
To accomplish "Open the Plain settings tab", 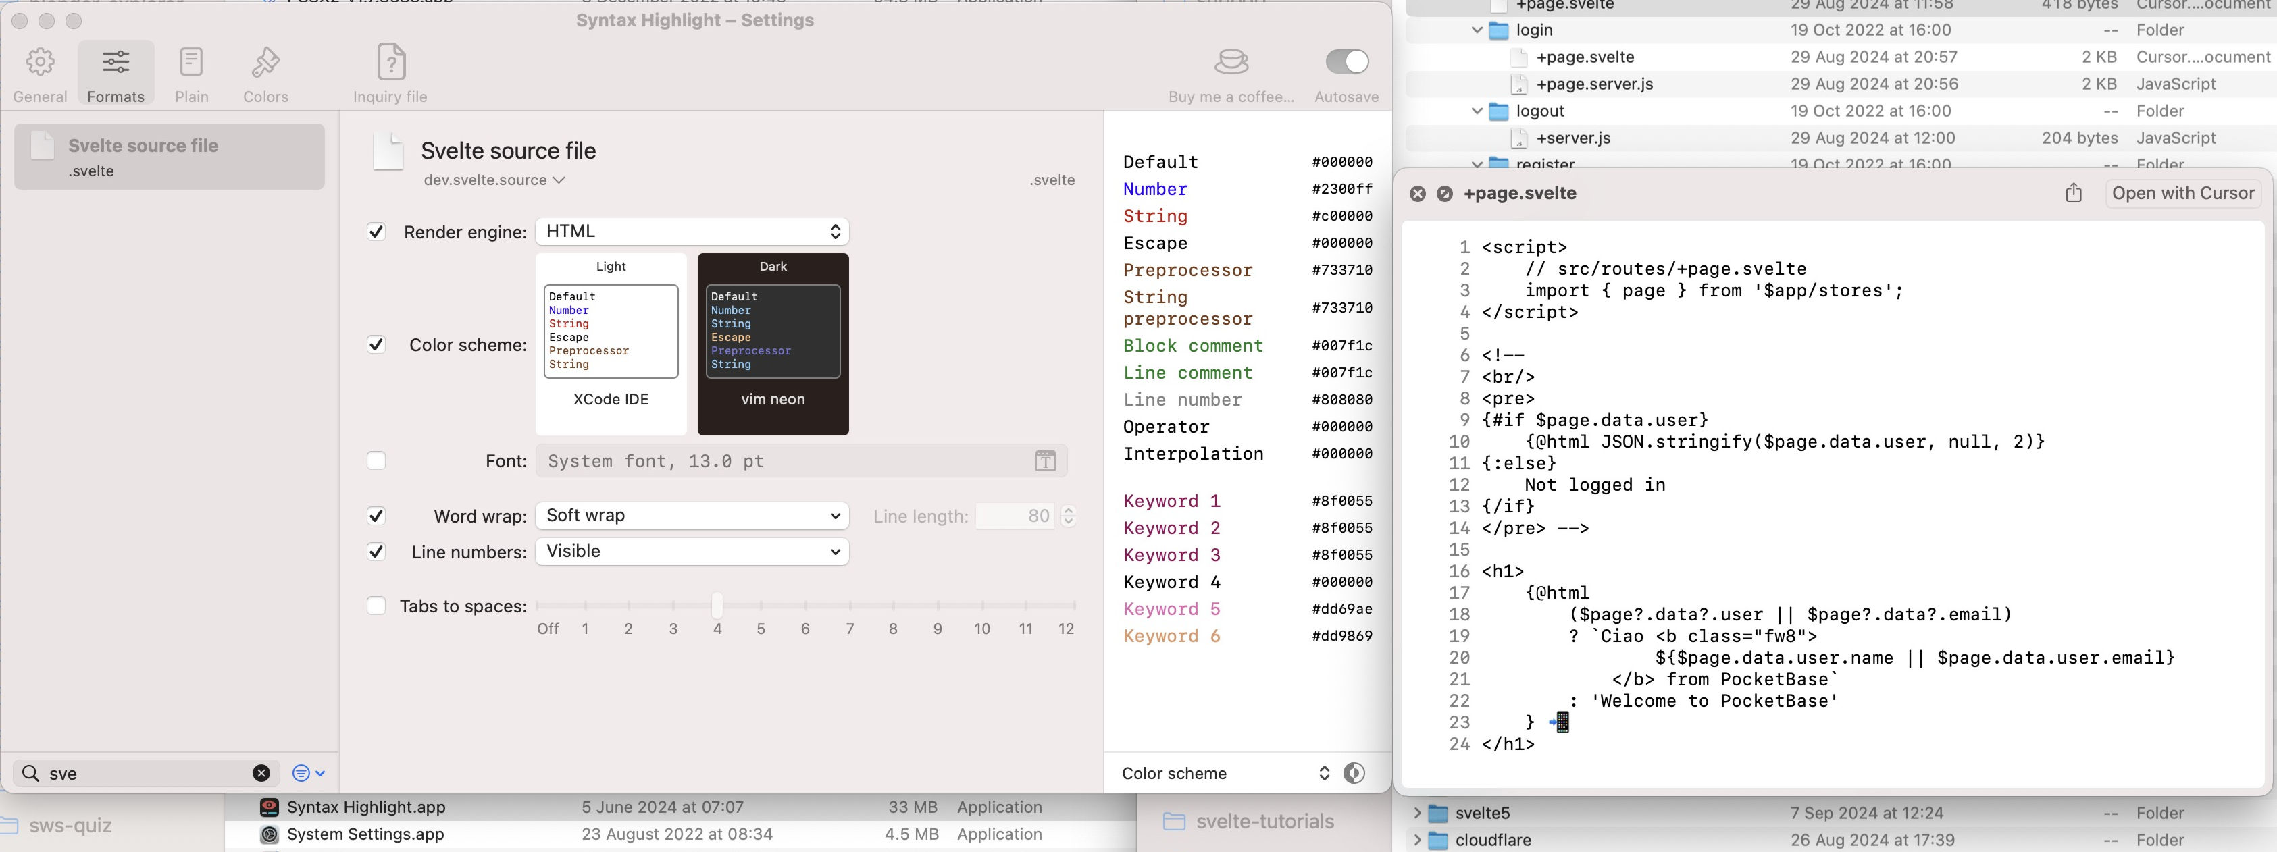I will [191, 74].
